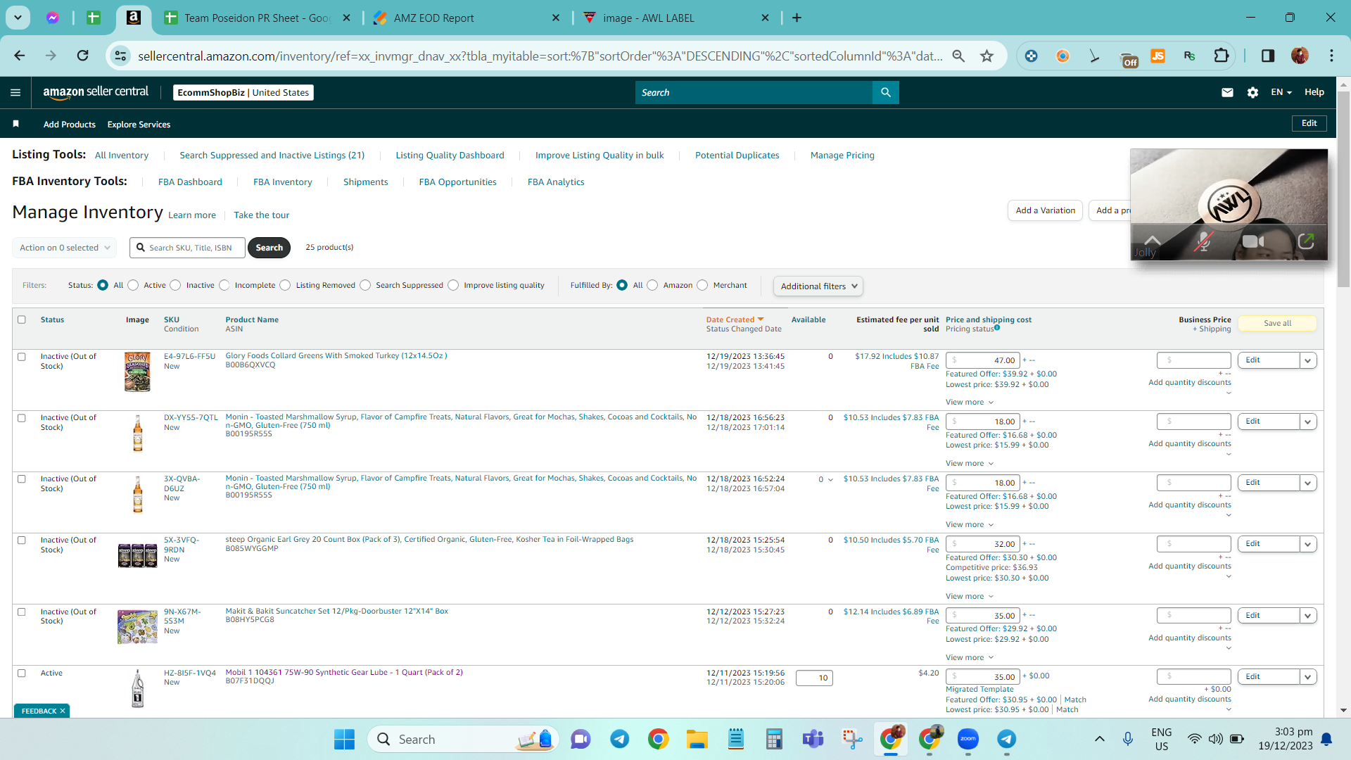Reload the page with the browser refresh icon
Image resolution: width=1351 pixels, height=760 pixels.
coord(83,56)
